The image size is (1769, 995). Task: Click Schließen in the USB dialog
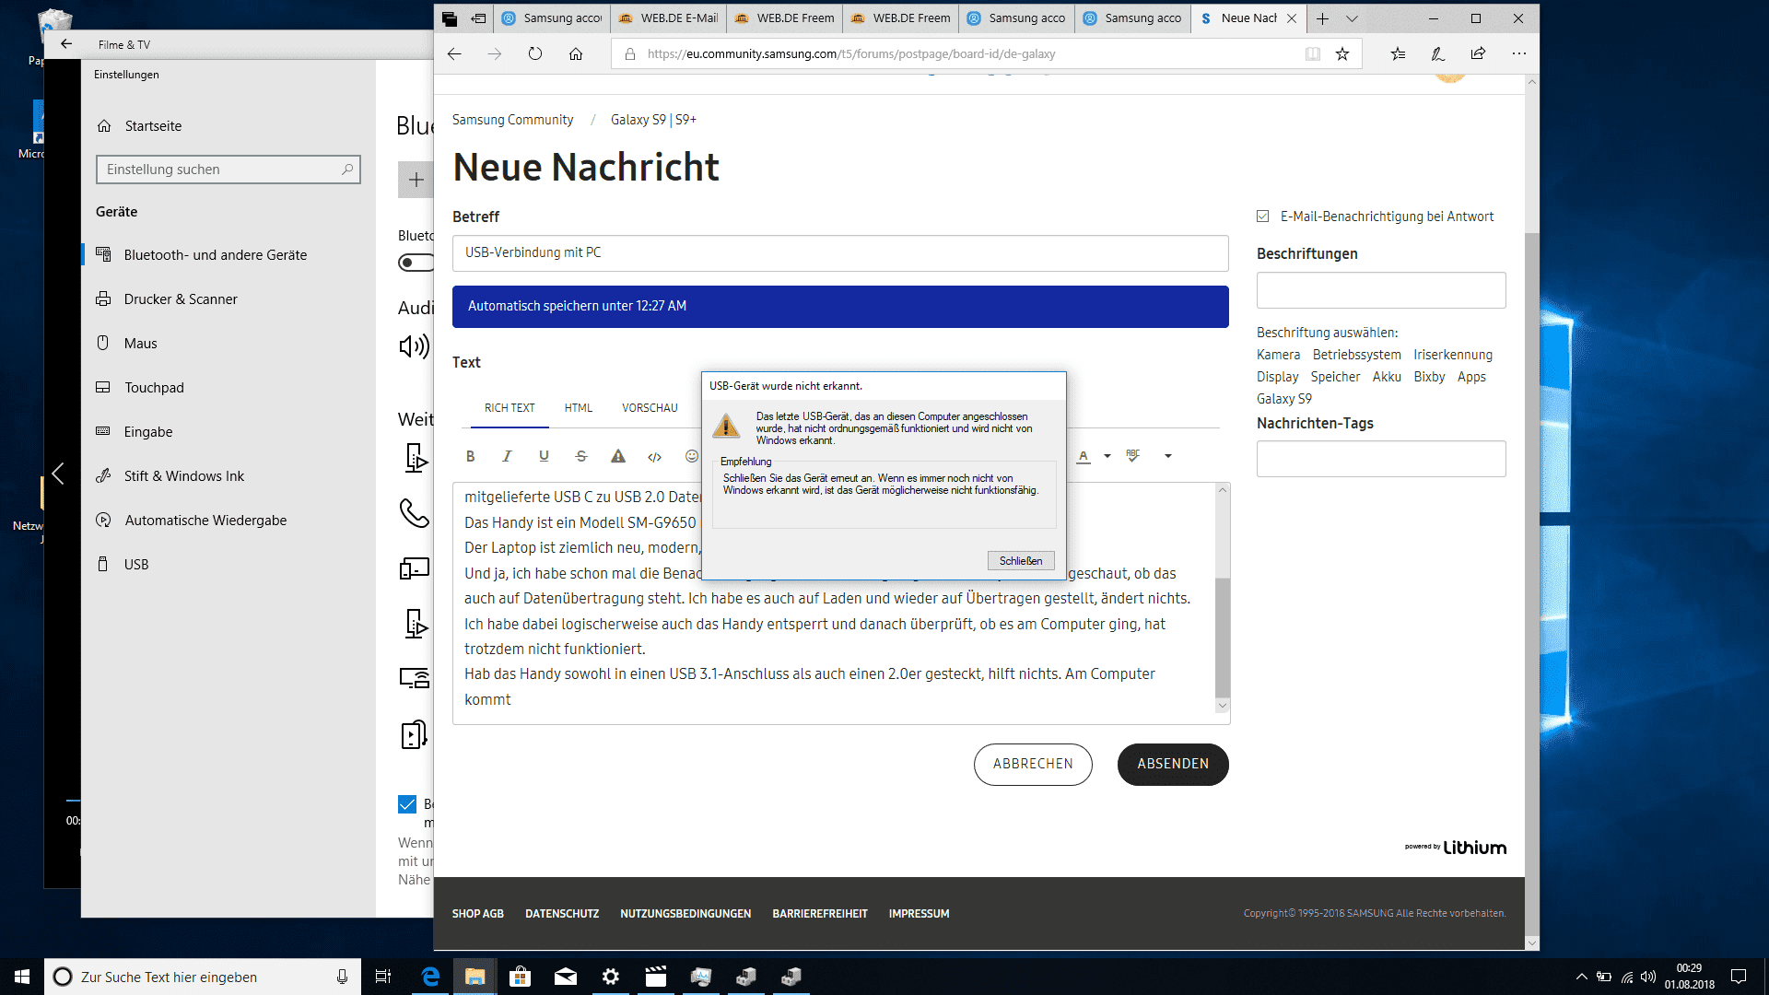click(1020, 561)
